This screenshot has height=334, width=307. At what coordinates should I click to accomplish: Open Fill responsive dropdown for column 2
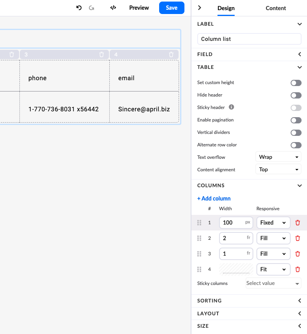click(274, 238)
